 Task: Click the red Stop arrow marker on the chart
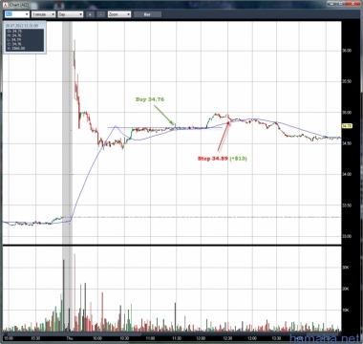tap(224, 136)
